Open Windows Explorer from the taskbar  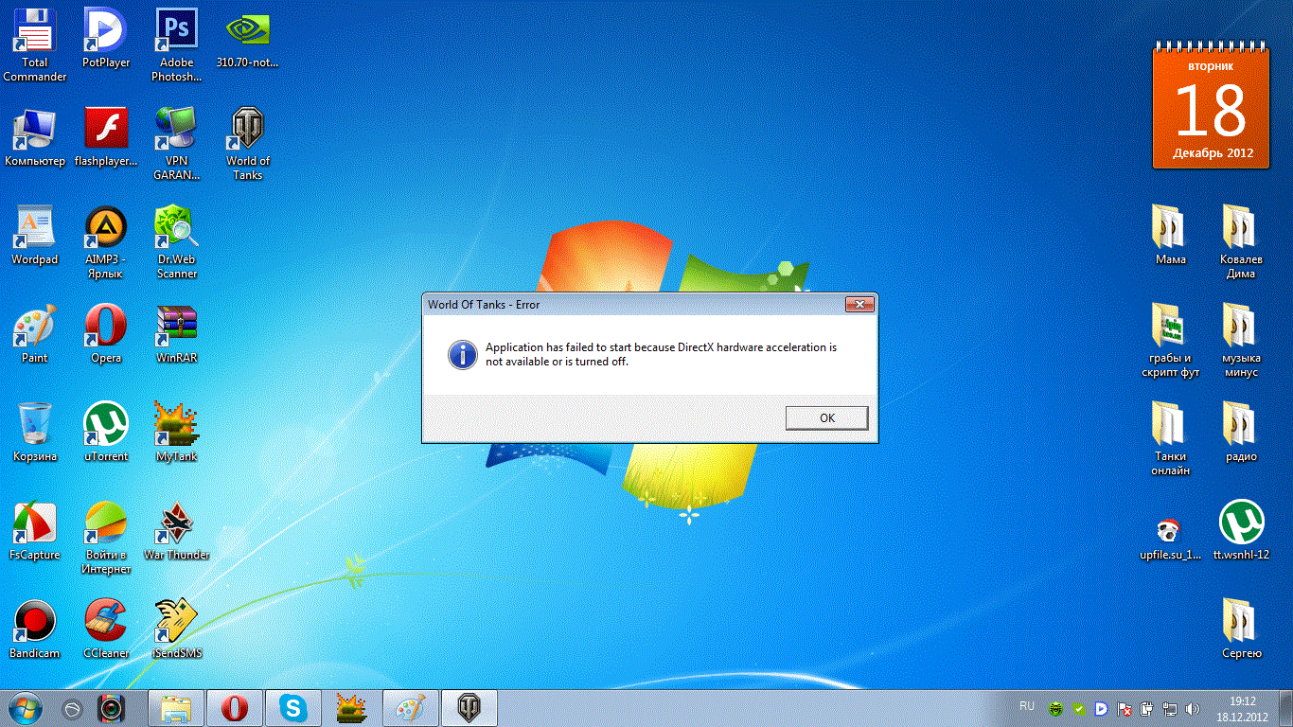pos(176,708)
